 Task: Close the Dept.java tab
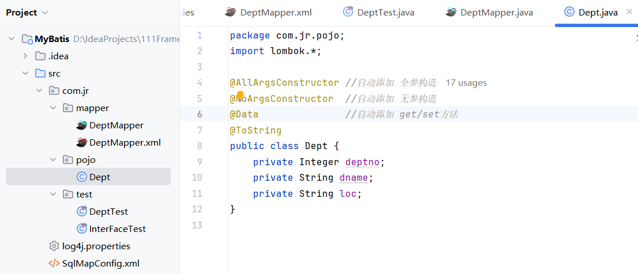(629, 13)
